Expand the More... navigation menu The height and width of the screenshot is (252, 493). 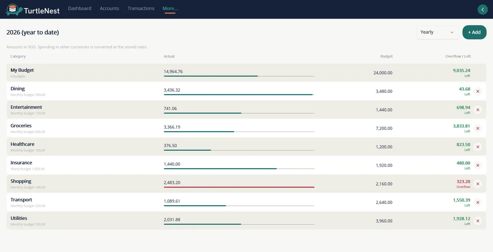(x=170, y=8)
